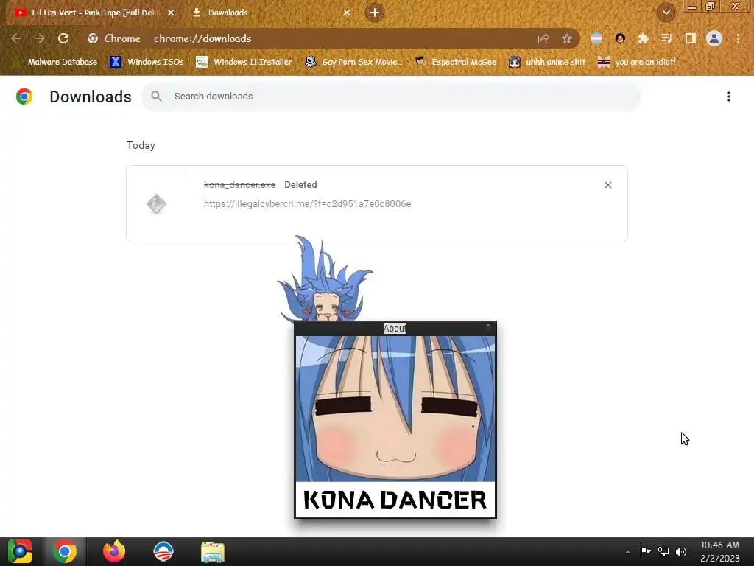Go back with the back arrow
Image resolution: width=754 pixels, height=566 pixels.
[16, 38]
